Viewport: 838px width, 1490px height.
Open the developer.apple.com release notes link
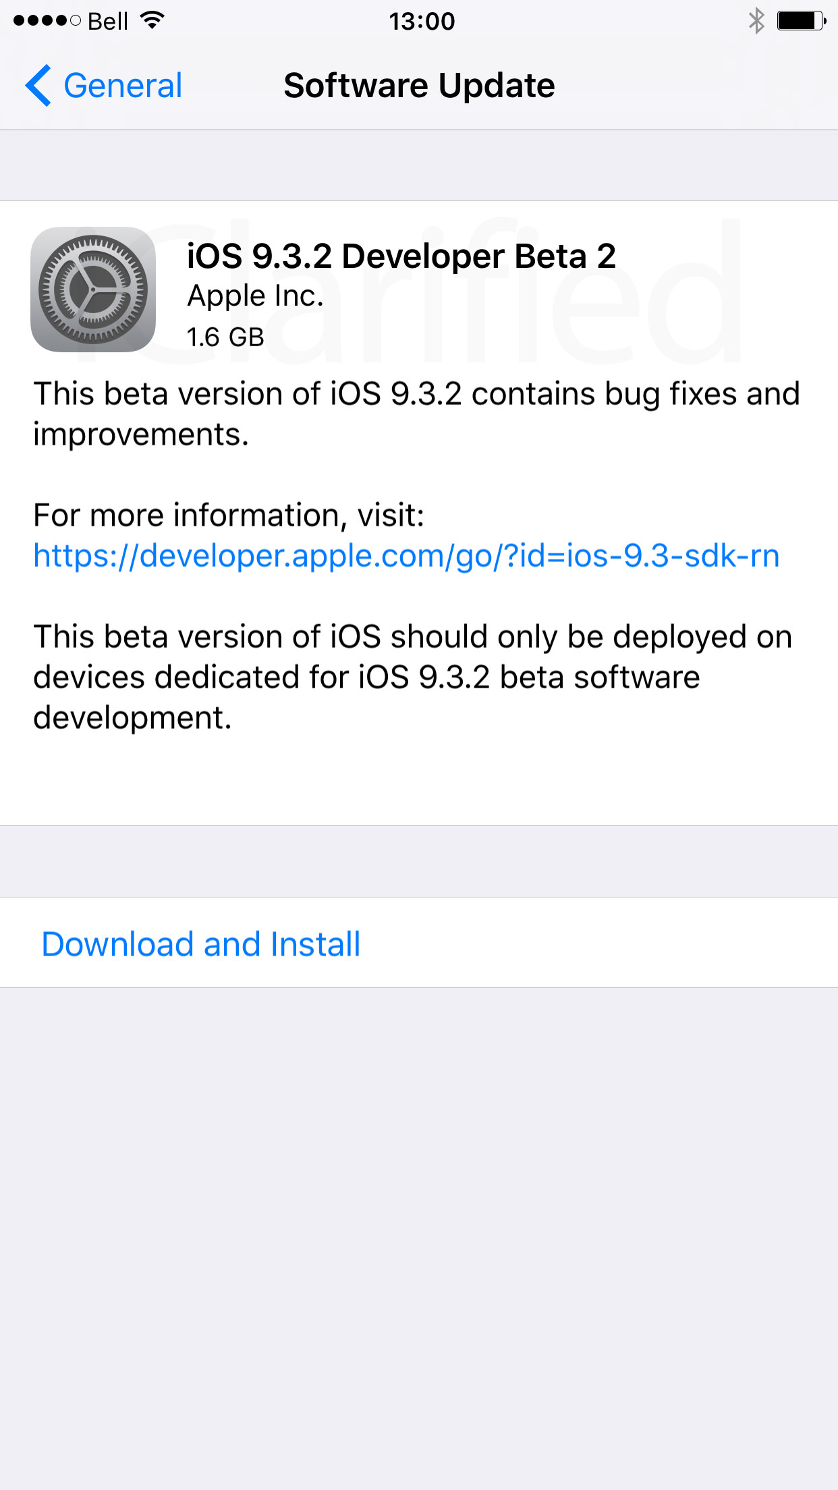(x=406, y=556)
